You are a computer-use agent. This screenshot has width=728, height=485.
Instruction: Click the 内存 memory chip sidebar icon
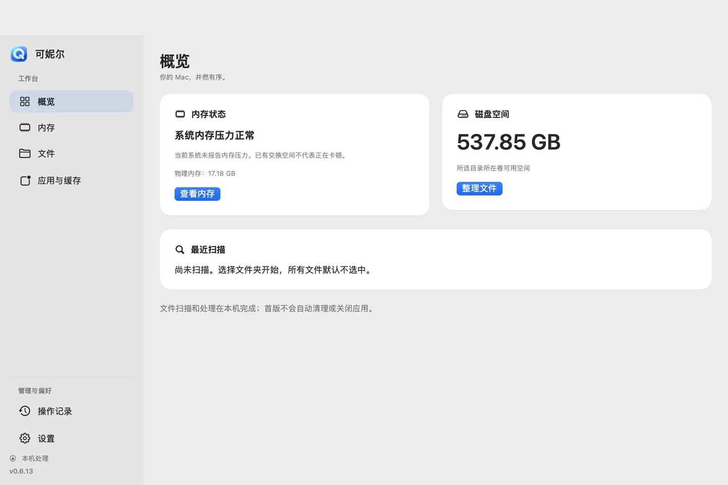coord(25,127)
